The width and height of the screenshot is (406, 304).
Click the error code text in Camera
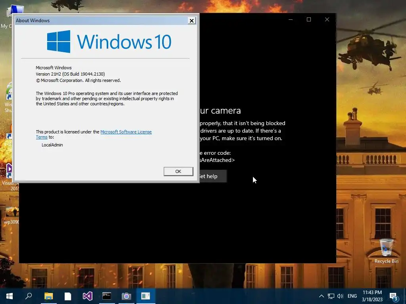tap(217, 156)
